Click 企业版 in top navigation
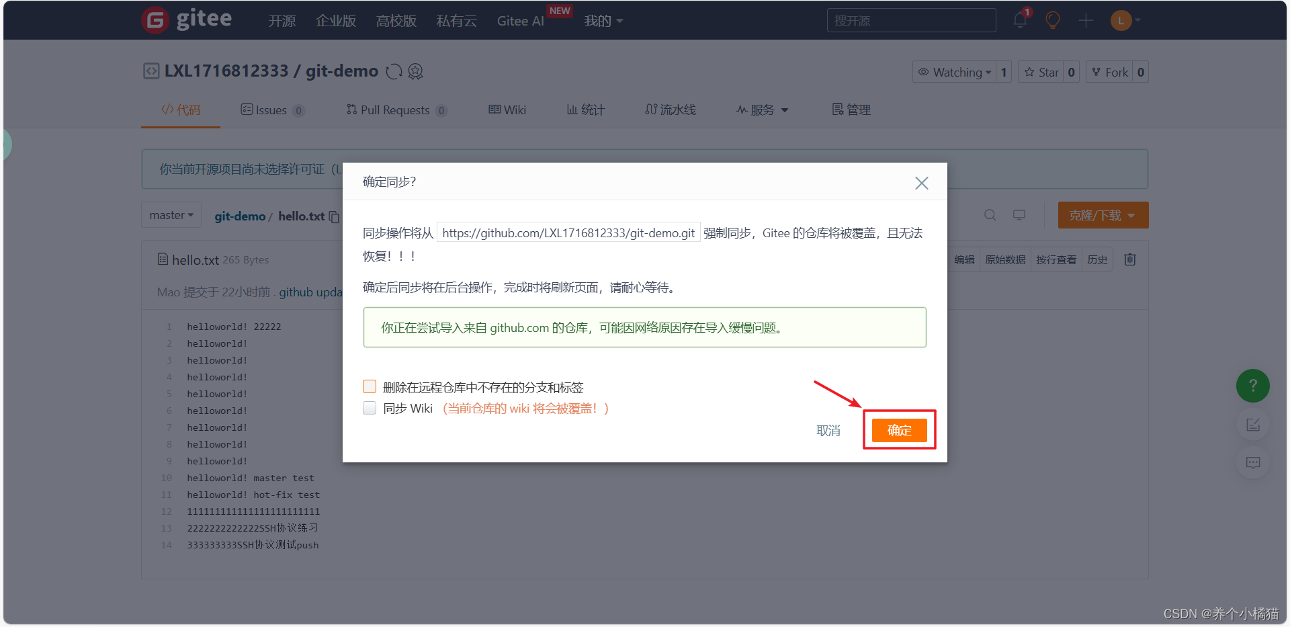This screenshot has height=627, width=1290. [336, 21]
